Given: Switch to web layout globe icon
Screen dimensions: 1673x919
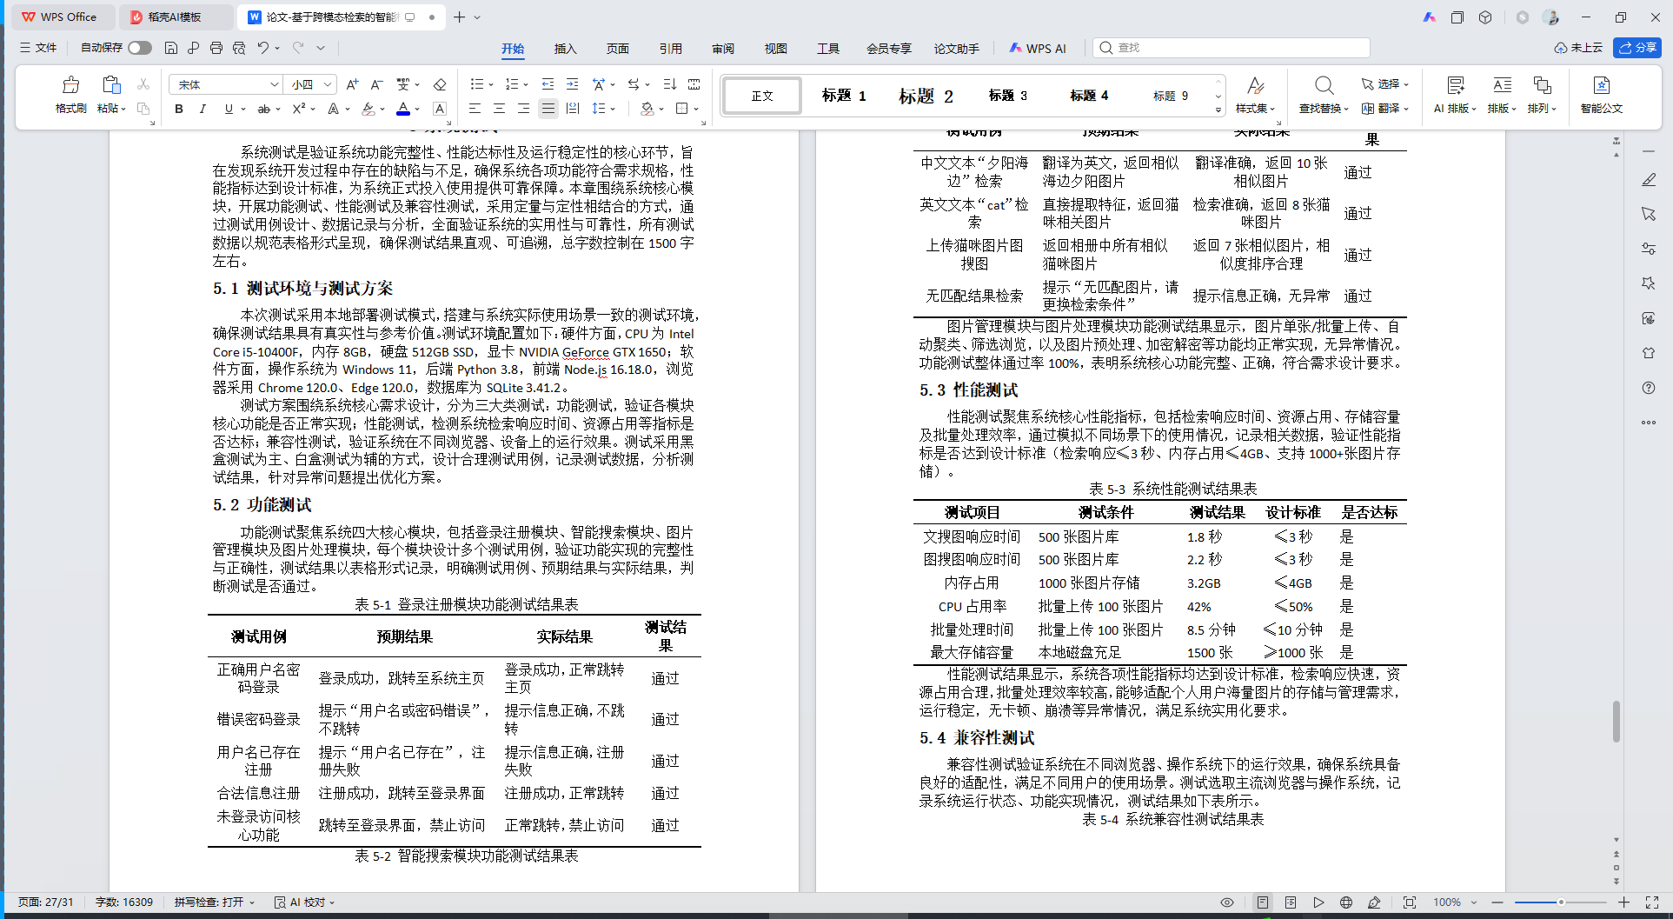Looking at the screenshot, I should click(x=1346, y=902).
